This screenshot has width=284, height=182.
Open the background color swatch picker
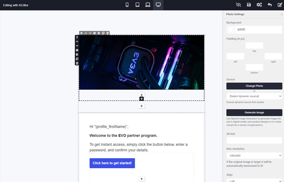tap(231, 30)
